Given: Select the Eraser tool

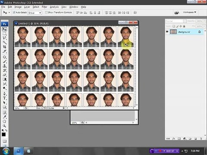Looking at the screenshot, I should pyautogui.click(x=4, y=75).
